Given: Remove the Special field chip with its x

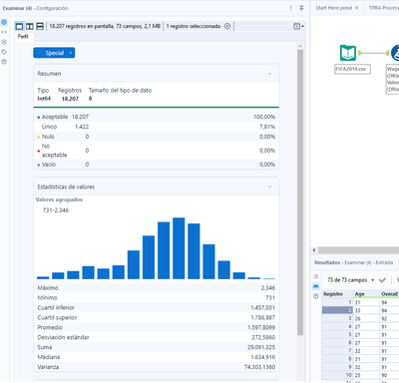Looking at the screenshot, I should (71, 53).
